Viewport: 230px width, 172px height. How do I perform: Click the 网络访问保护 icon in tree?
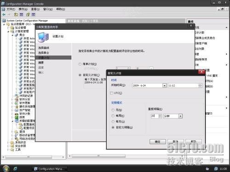point(17,139)
